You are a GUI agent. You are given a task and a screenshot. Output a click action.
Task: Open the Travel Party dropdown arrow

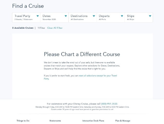click(x=38, y=16)
